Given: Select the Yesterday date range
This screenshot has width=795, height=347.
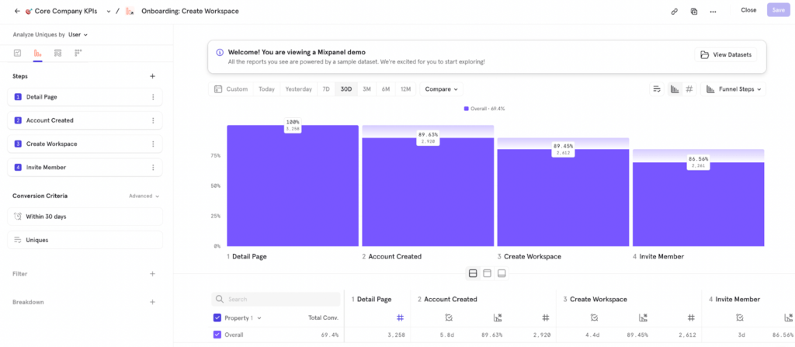Looking at the screenshot, I should (298, 89).
